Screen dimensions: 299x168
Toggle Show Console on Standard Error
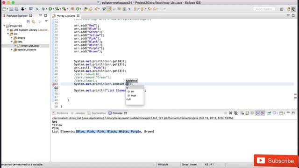tap(263, 113)
